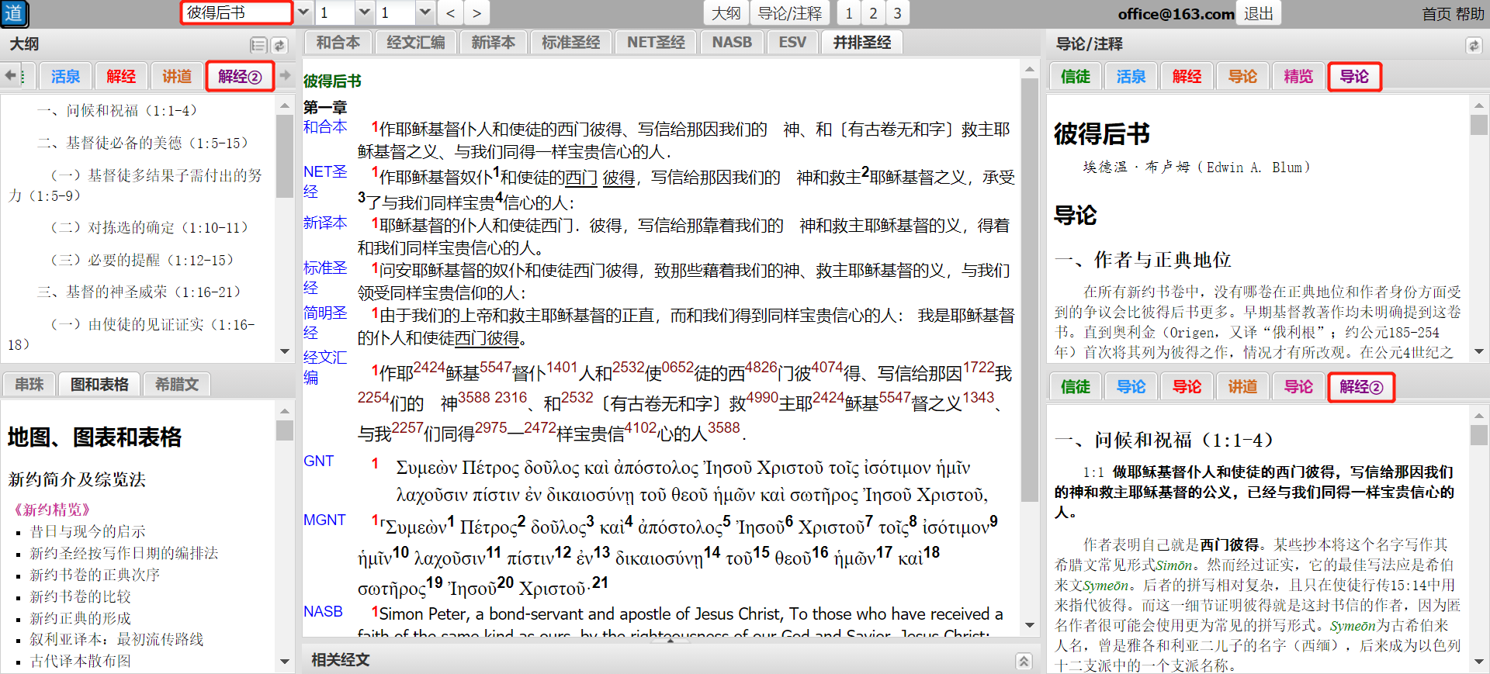Select layout option 2 in top bar

tap(873, 13)
